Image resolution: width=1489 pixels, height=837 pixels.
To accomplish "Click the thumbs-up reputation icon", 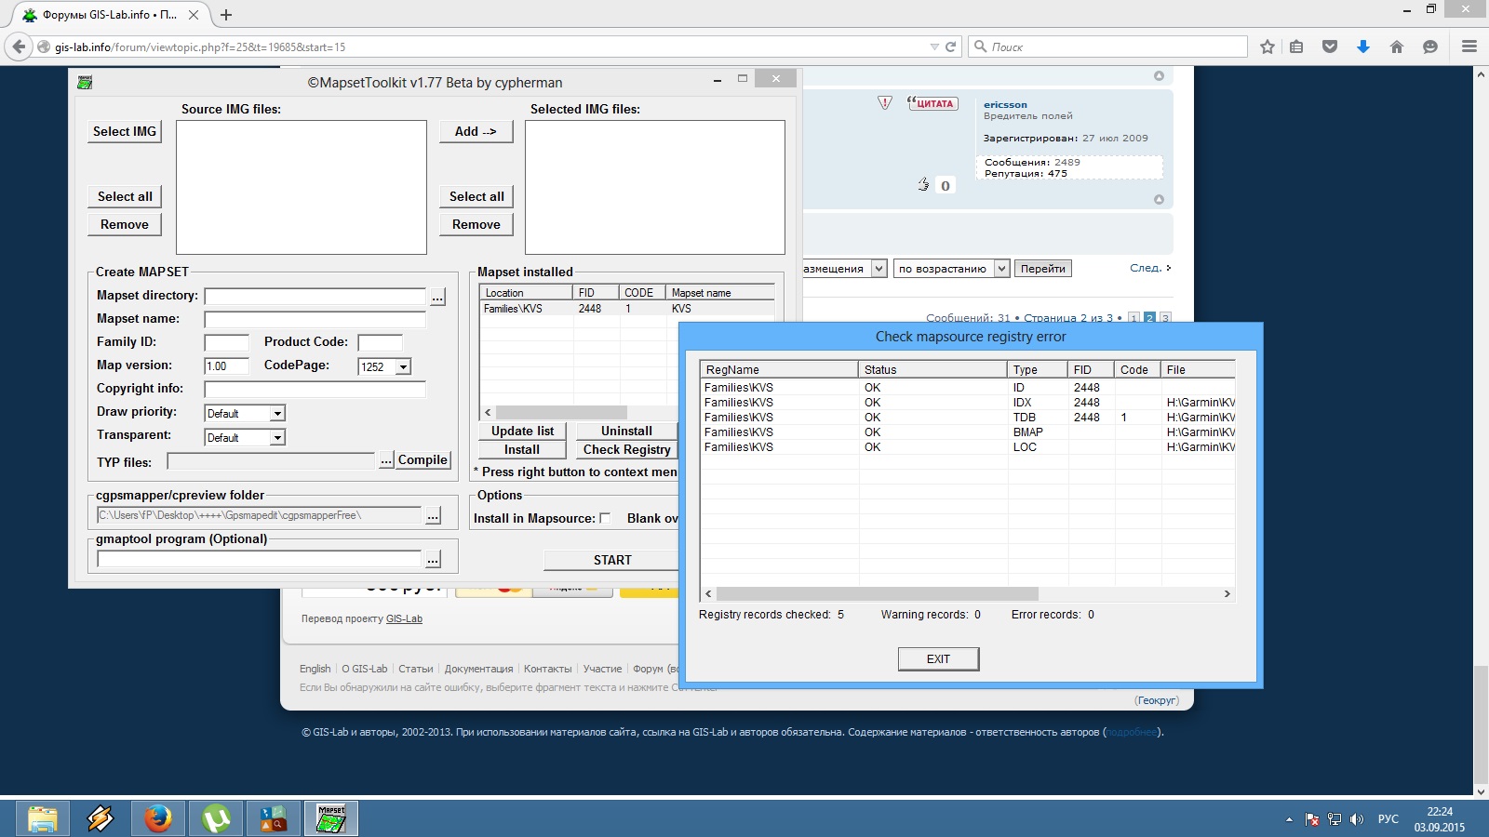I will coord(923,184).
